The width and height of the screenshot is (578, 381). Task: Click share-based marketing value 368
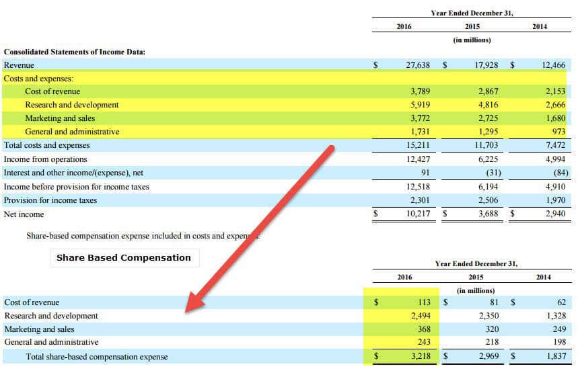coord(424,329)
